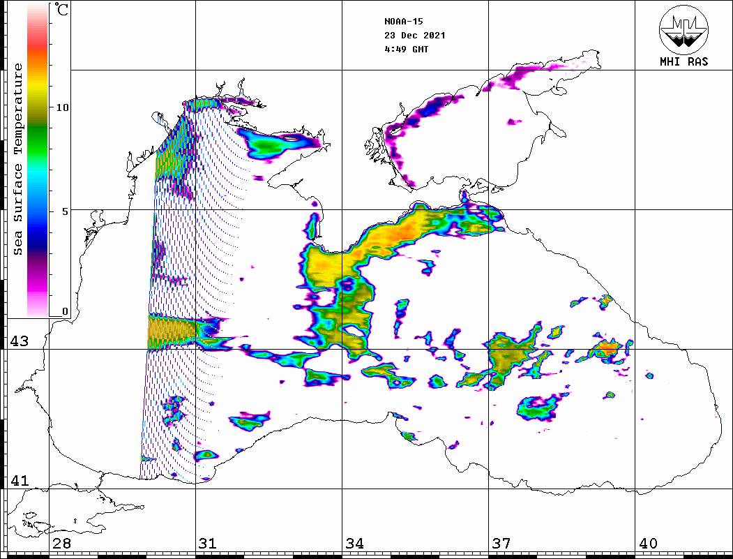Click longitude label "28"
Image resolution: width=733 pixels, height=559 pixels.
click(61, 544)
